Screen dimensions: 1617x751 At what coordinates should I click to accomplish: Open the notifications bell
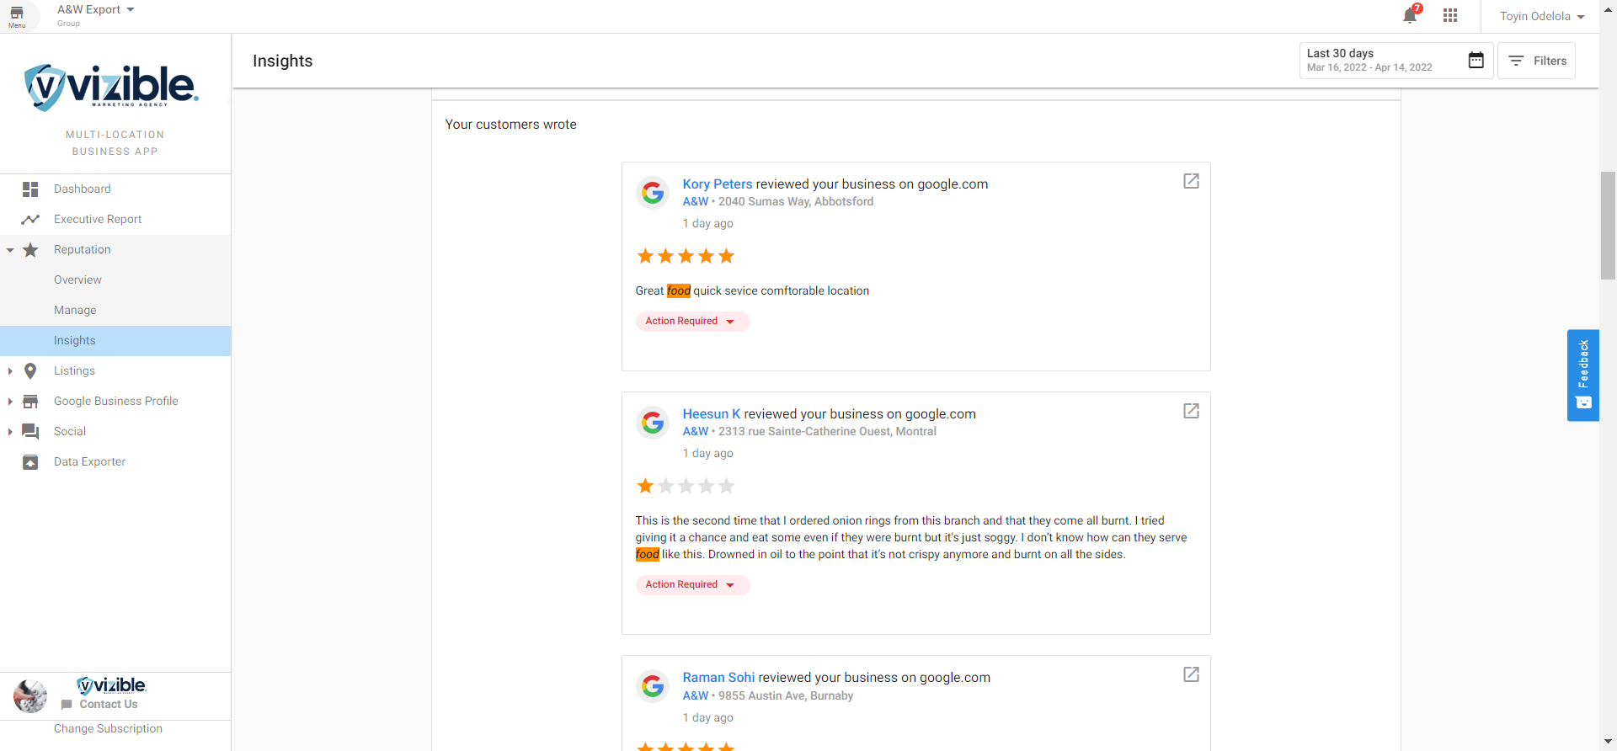click(1410, 15)
